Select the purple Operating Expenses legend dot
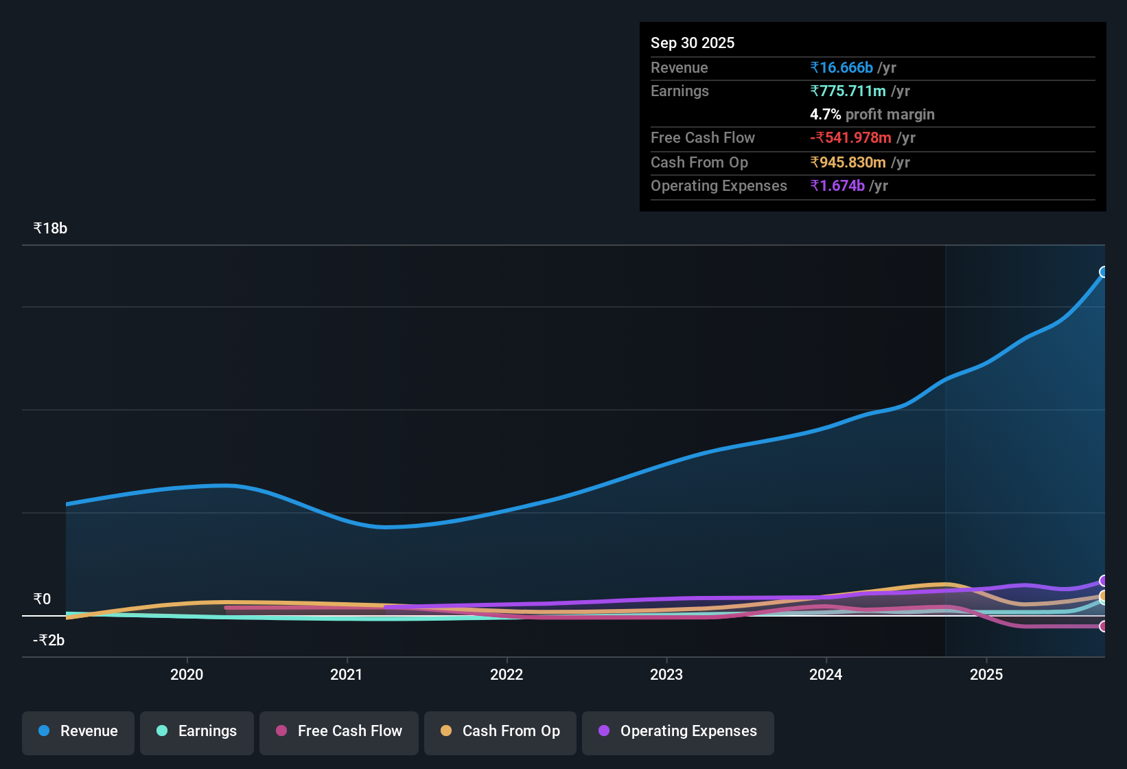The image size is (1127, 769). point(604,731)
